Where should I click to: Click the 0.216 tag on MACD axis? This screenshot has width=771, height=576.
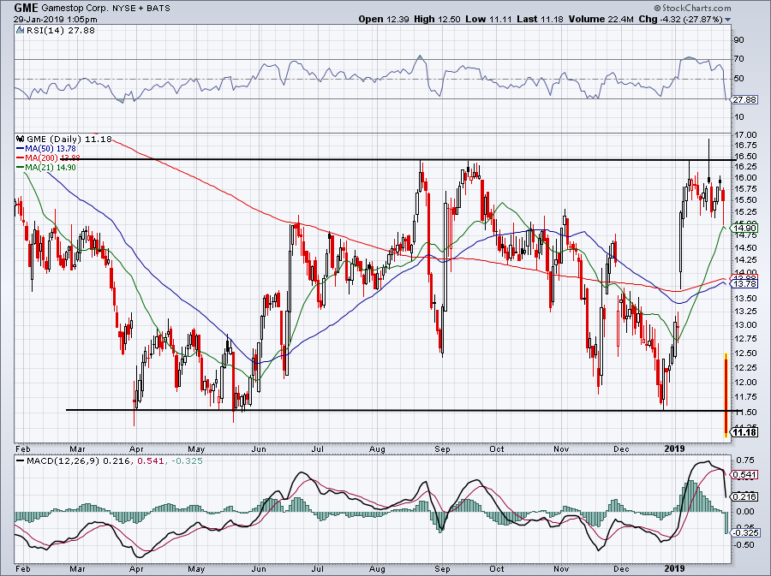point(744,497)
